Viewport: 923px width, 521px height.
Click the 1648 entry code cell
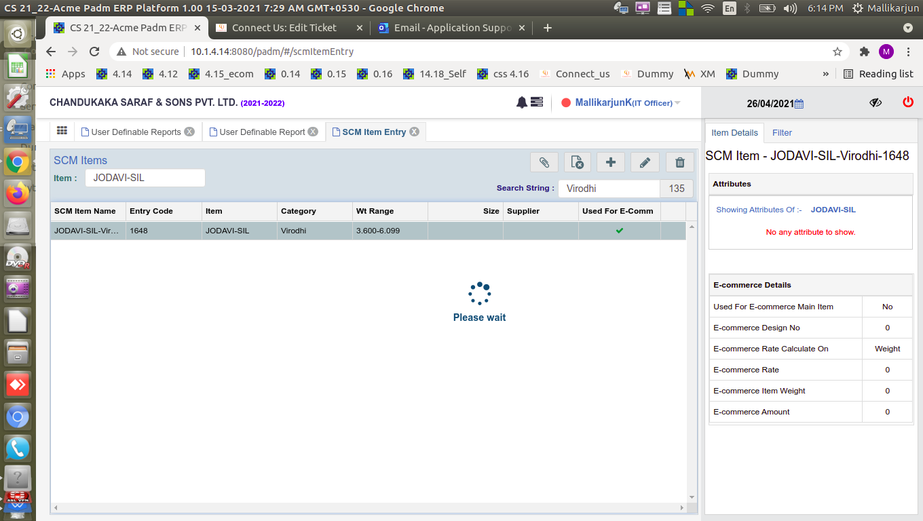point(164,231)
